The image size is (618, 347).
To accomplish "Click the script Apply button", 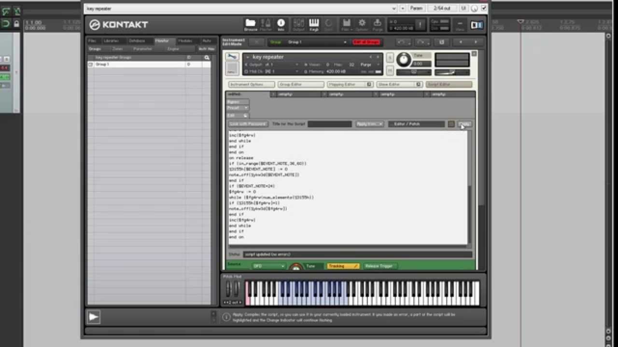I will (x=464, y=124).
